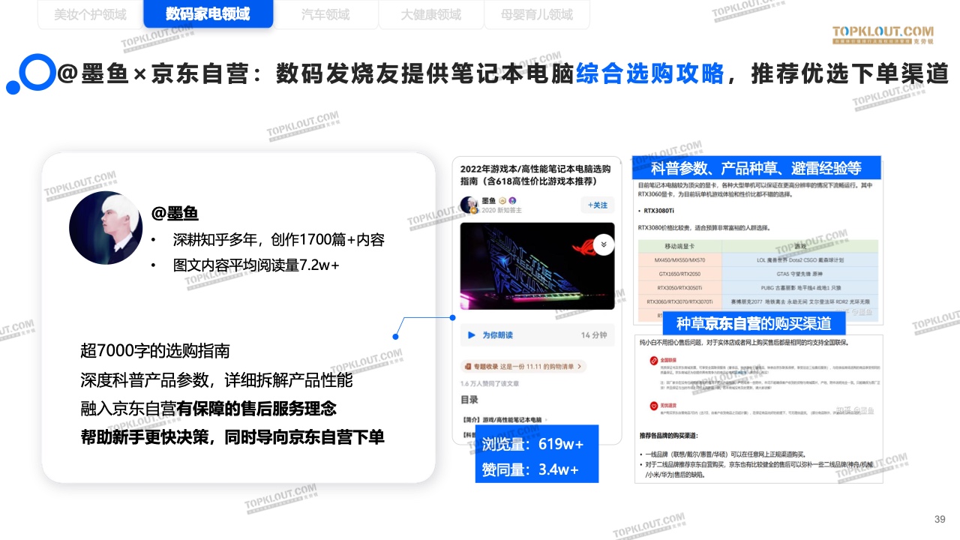
Task: Click the 无忧退货 red heart icon
Action: click(x=653, y=406)
